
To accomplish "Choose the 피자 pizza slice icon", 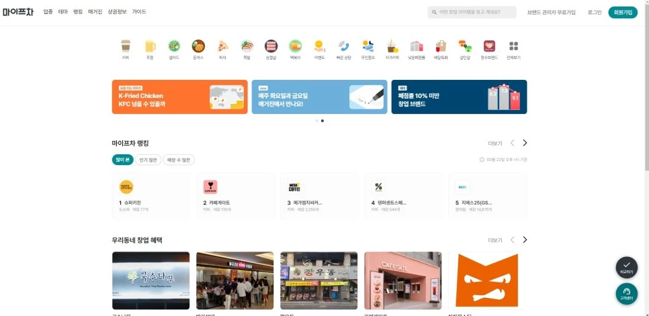I will click(222, 46).
